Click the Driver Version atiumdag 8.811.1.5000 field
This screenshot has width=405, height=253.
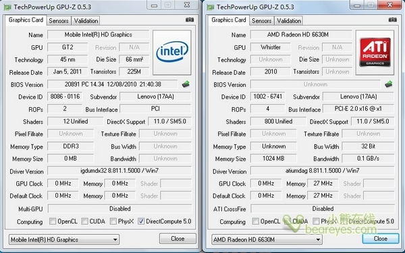click(323, 171)
